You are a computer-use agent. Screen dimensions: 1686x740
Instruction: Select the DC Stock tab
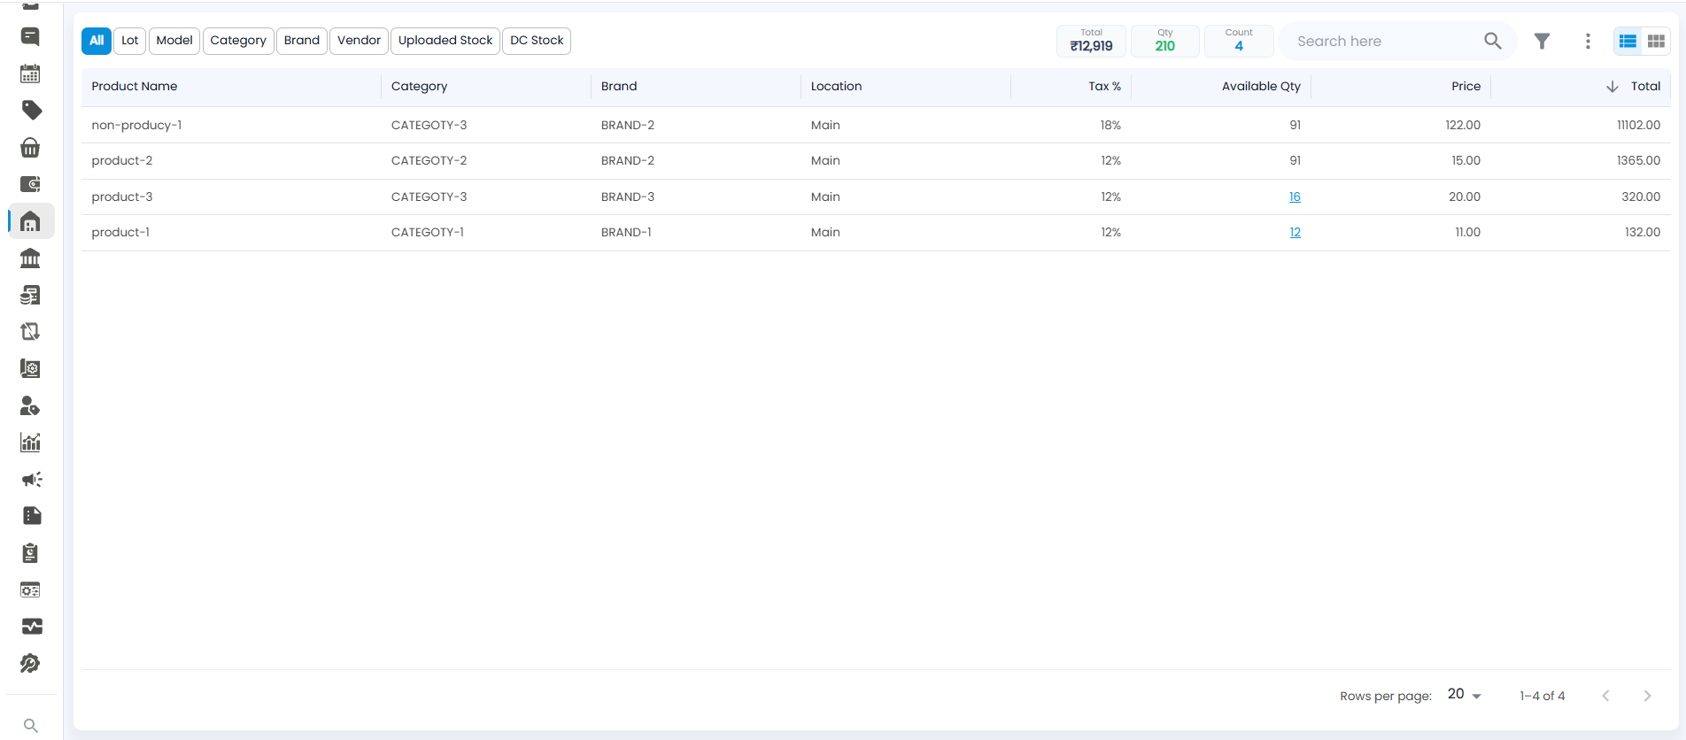(537, 41)
